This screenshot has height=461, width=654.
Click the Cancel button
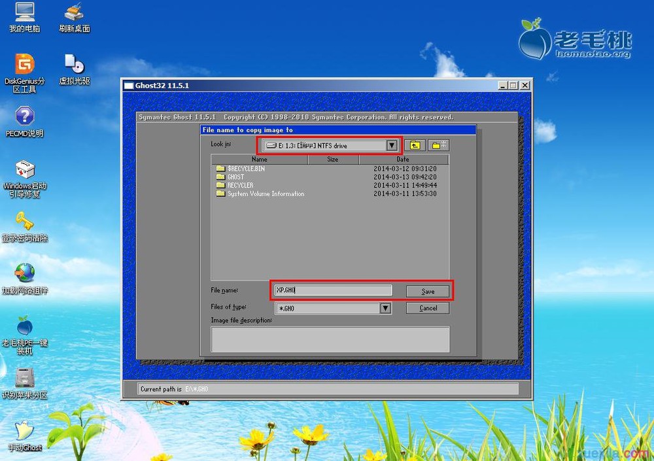point(428,308)
